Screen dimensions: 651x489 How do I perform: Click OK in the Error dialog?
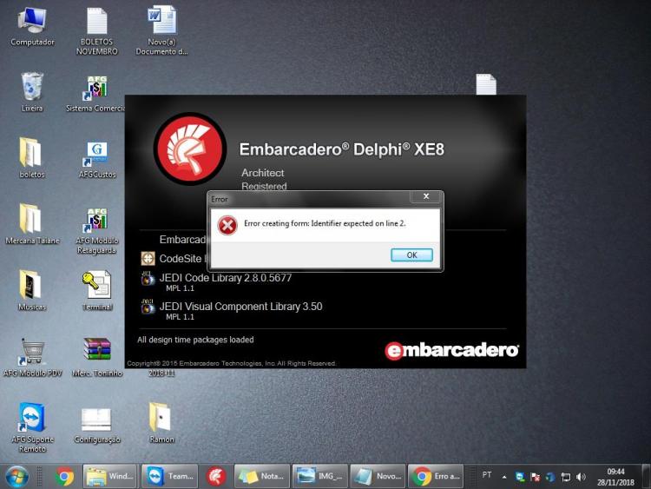tap(411, 254)
